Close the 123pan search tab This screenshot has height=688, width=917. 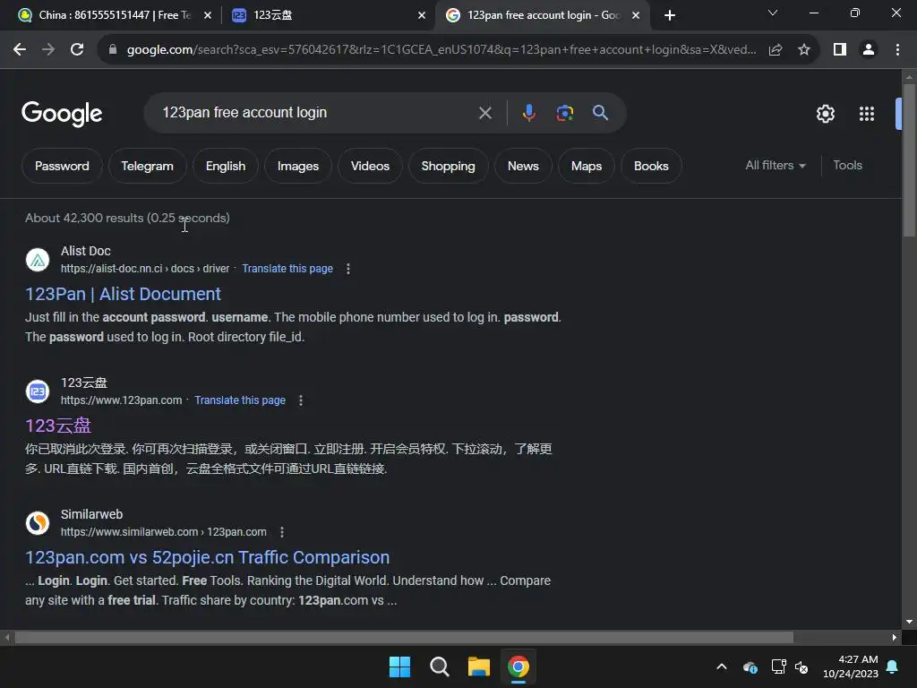[636, 15]
